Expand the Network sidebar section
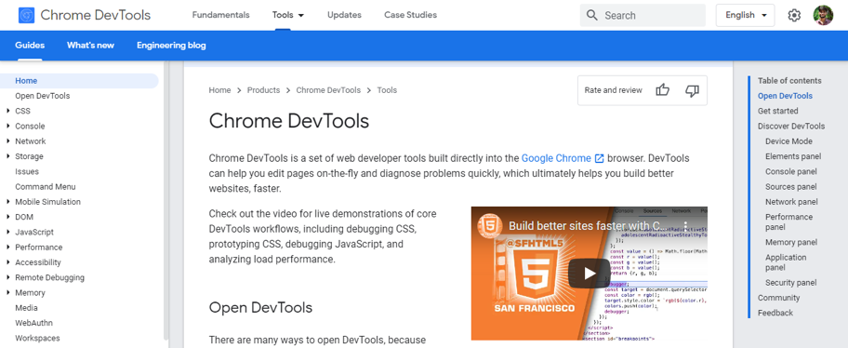 coord(8,141)
